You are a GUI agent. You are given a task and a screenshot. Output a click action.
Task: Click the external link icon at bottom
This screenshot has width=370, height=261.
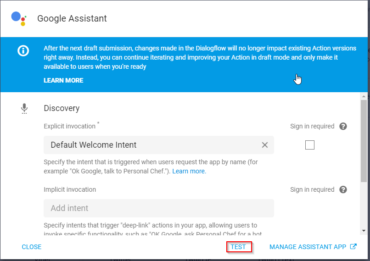[353, 247]
